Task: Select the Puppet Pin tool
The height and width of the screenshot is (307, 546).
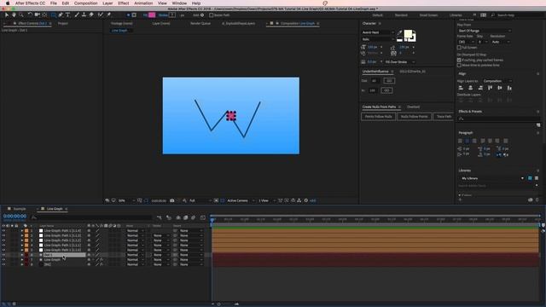Action: (108, 15)
